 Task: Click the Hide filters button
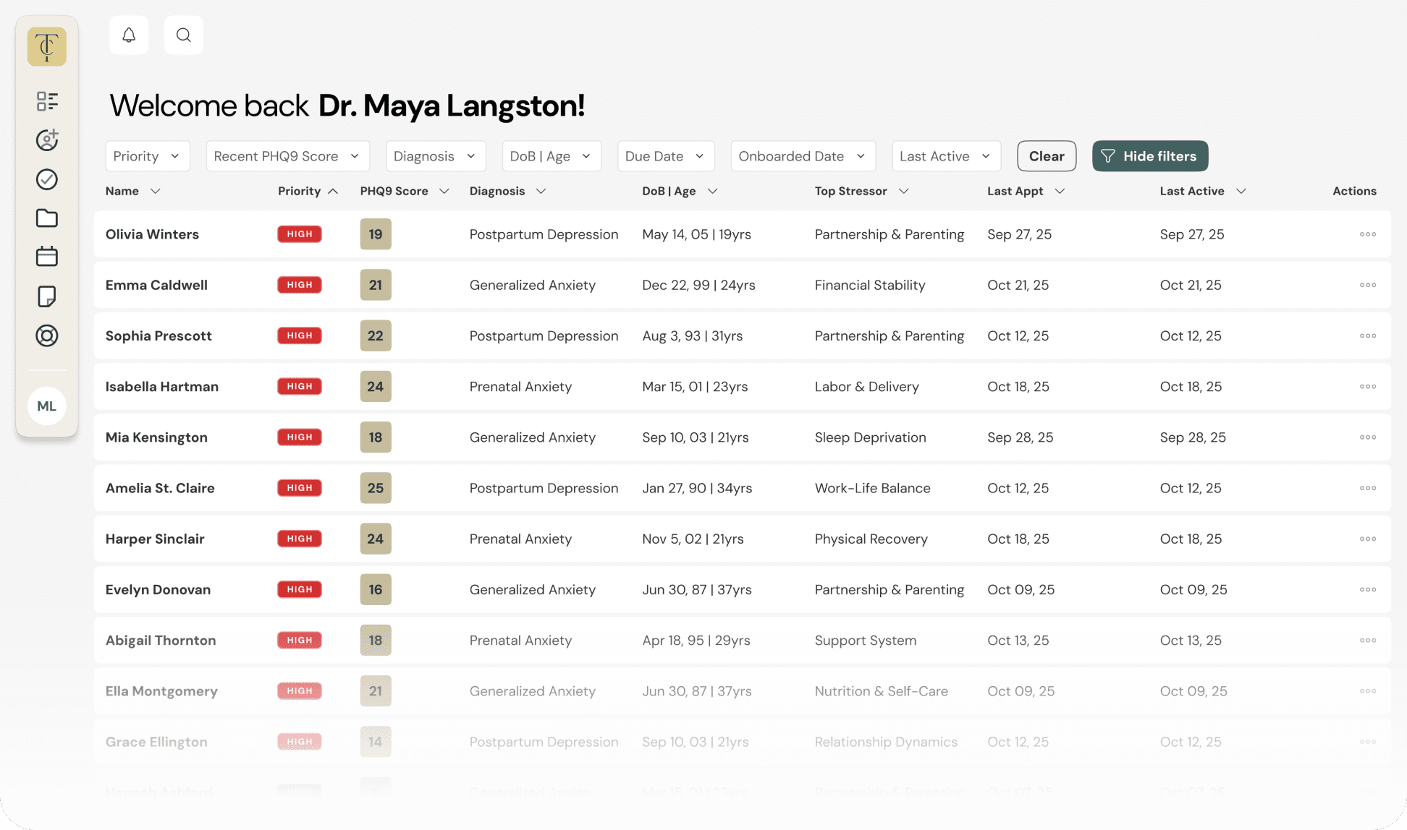(1149, 156)
